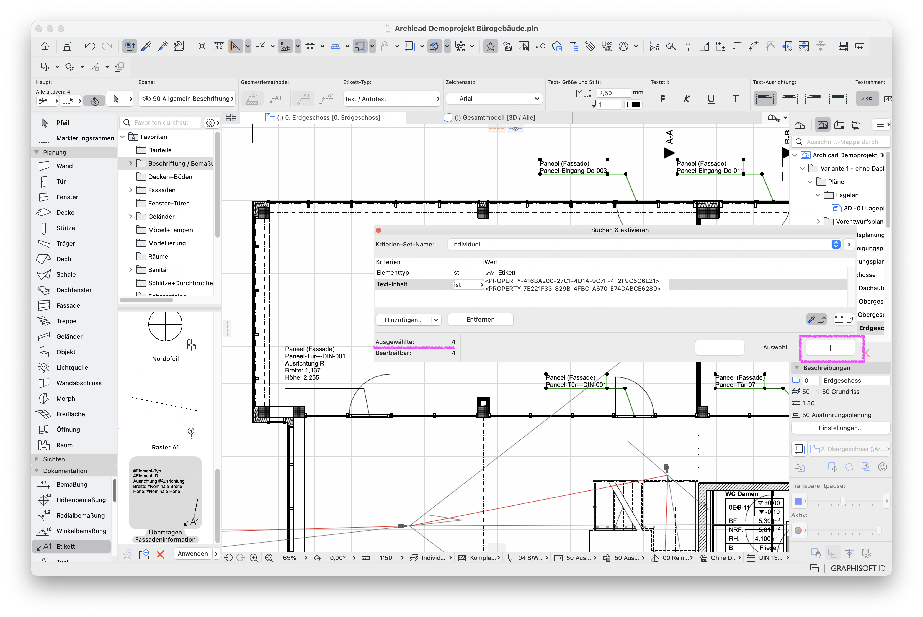
Task: Select the Pfeil arrow tool
Action: (63, 123)
